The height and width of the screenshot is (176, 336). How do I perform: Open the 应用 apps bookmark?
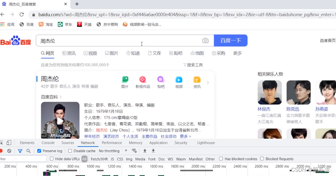tap(7, 25)
